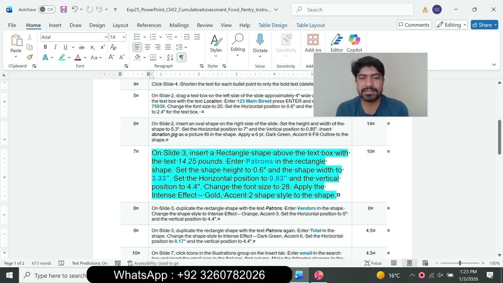Click the Word icon in the taskbar
The width and height of the screenshot is (503, 283).
coord(299,275)
